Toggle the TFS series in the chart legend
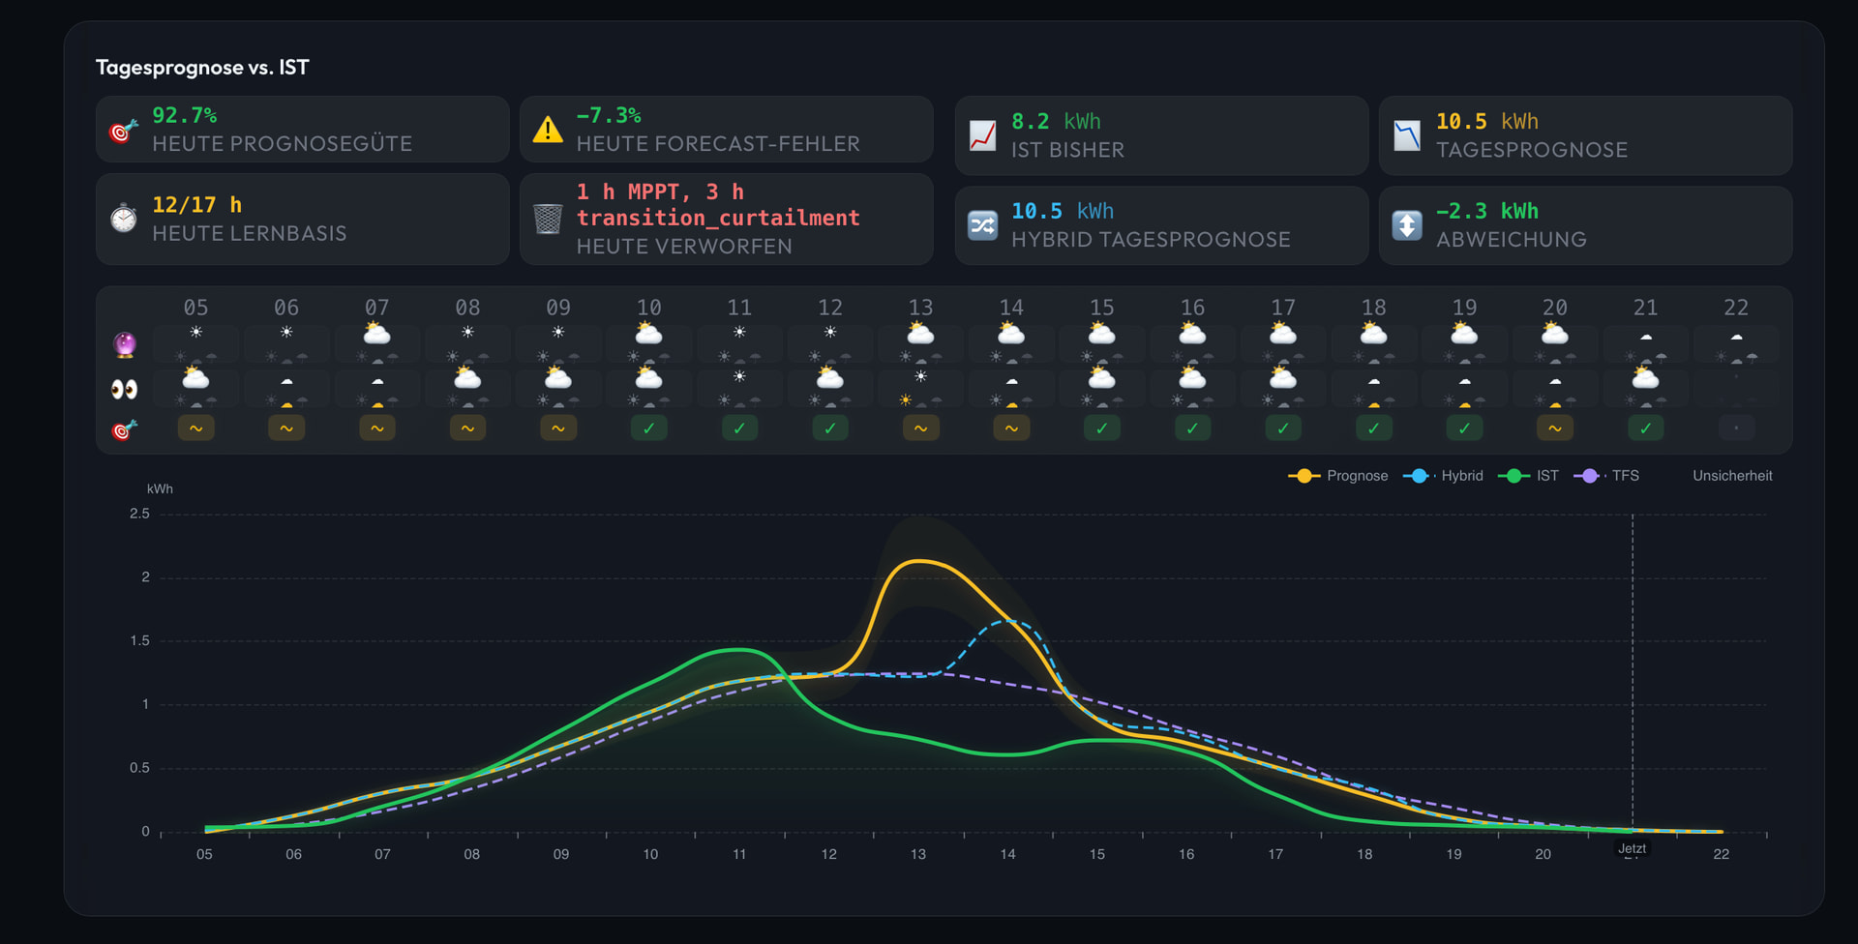Viewport: 1858px width, 944px height. pos(1606,476)
